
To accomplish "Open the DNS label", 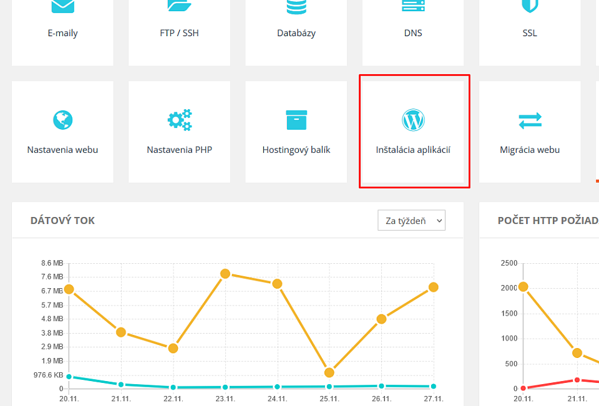I will tap(413, 33).
